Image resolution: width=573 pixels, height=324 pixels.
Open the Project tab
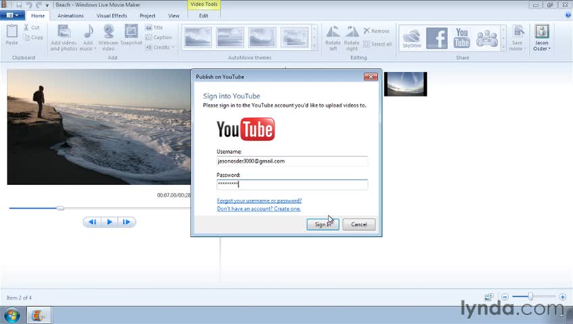(x=147, y=16)
